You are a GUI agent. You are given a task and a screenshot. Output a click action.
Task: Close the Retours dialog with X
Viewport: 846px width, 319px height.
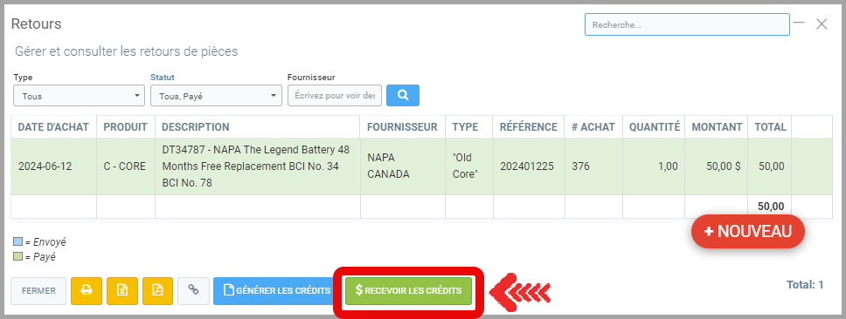pyautogui.click(x=822, y=24)
